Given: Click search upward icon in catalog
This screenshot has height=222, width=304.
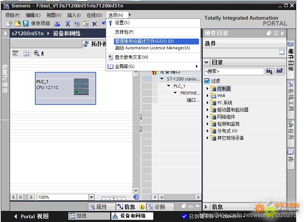Looking at the screenshot, I should click(280, 71).
